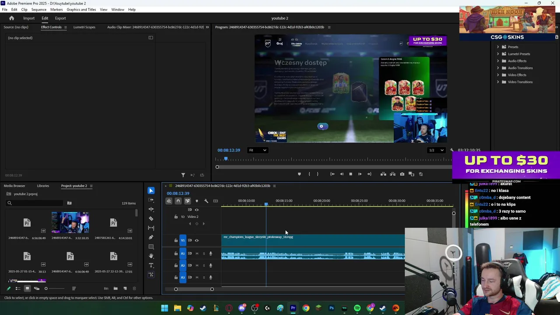The height and width of the screenshot is (315, 560).
Task: Select the Hand tool
Action: point(151,256)
